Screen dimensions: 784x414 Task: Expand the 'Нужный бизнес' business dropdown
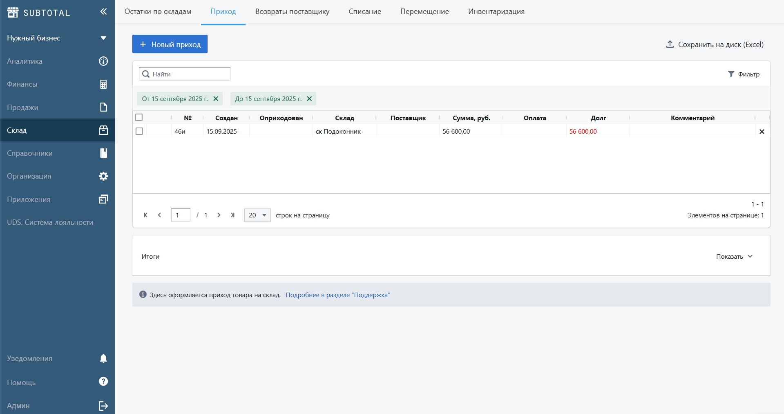(103, 38)
